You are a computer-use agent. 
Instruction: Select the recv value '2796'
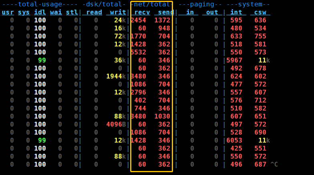[x=138, y=92]
